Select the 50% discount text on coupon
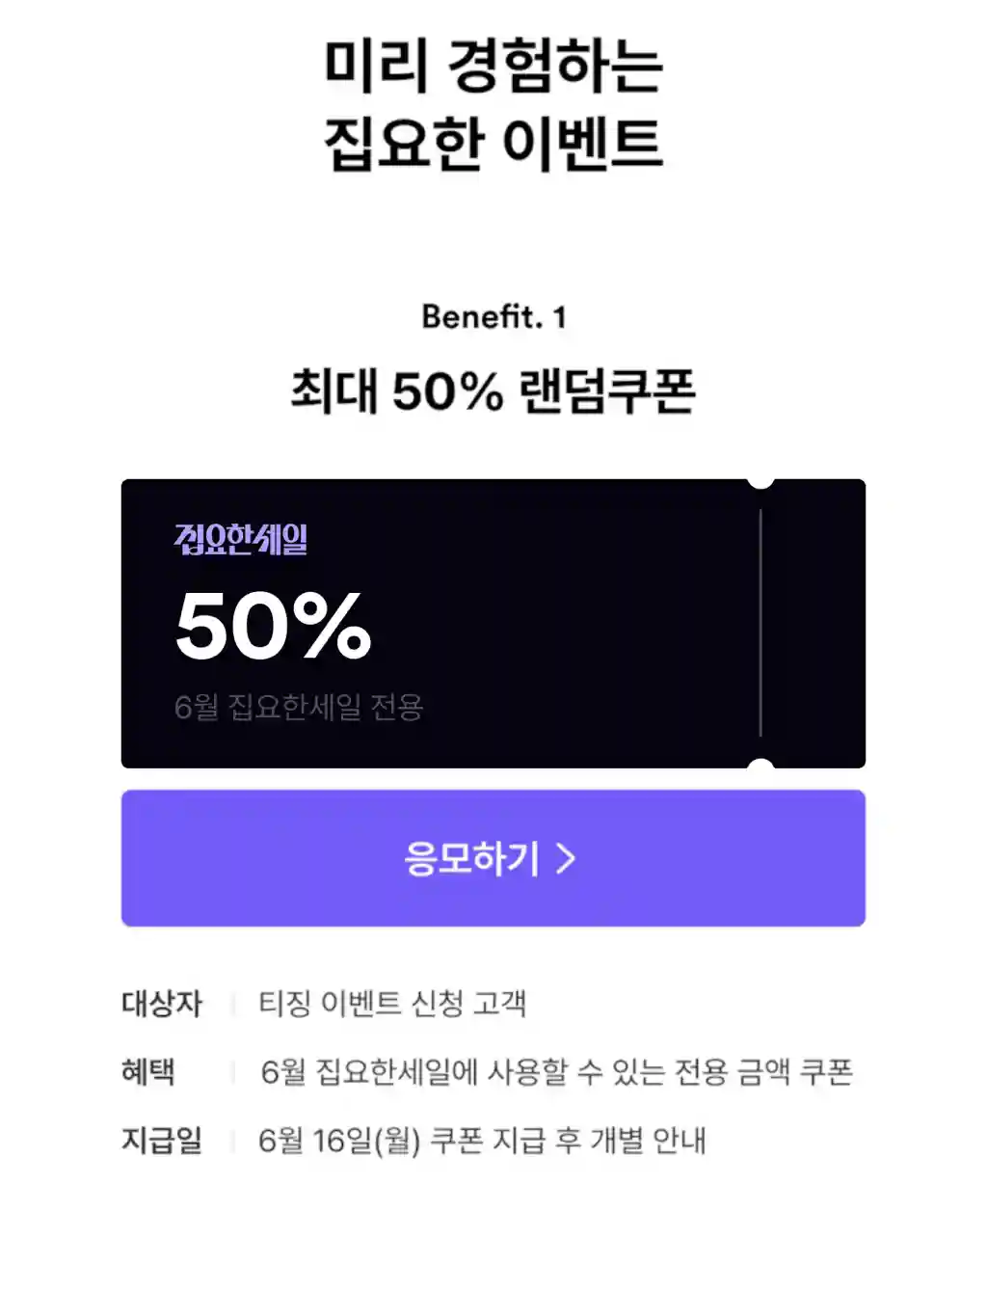Viewport: 987px width, 1292px height. (273, 626)
